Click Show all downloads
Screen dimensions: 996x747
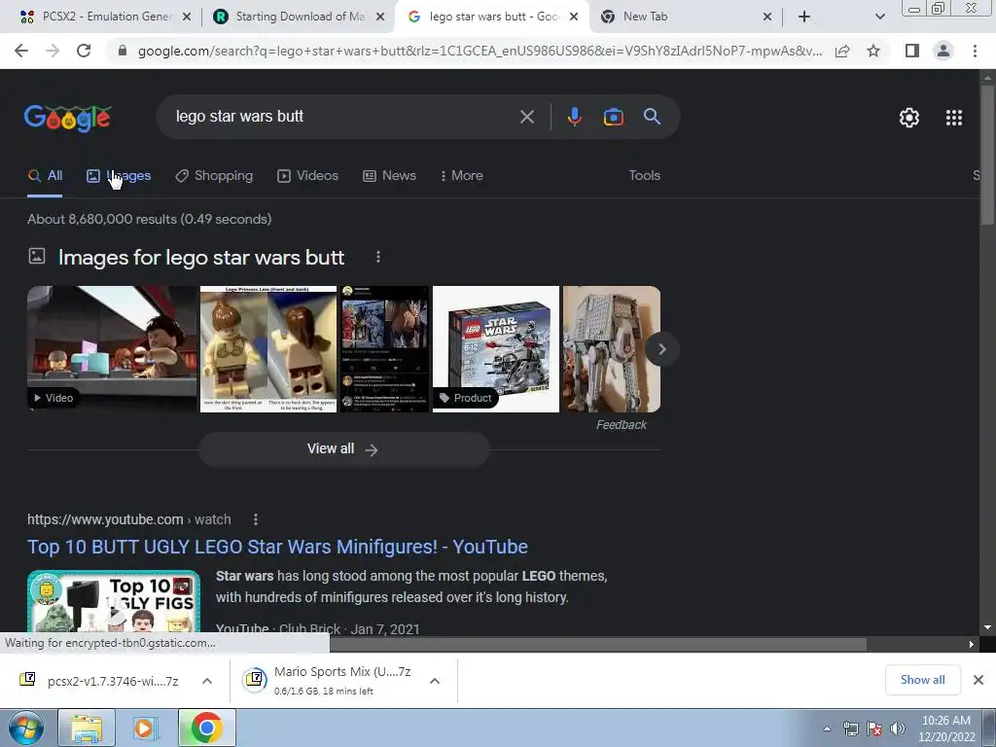(x=922, y=680)
